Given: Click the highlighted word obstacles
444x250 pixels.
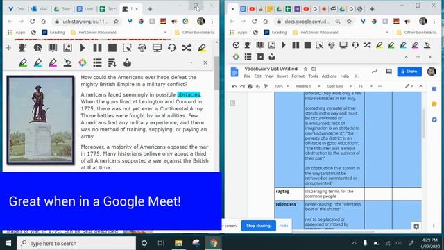Looking at the screenshot, I should [189, 94].
